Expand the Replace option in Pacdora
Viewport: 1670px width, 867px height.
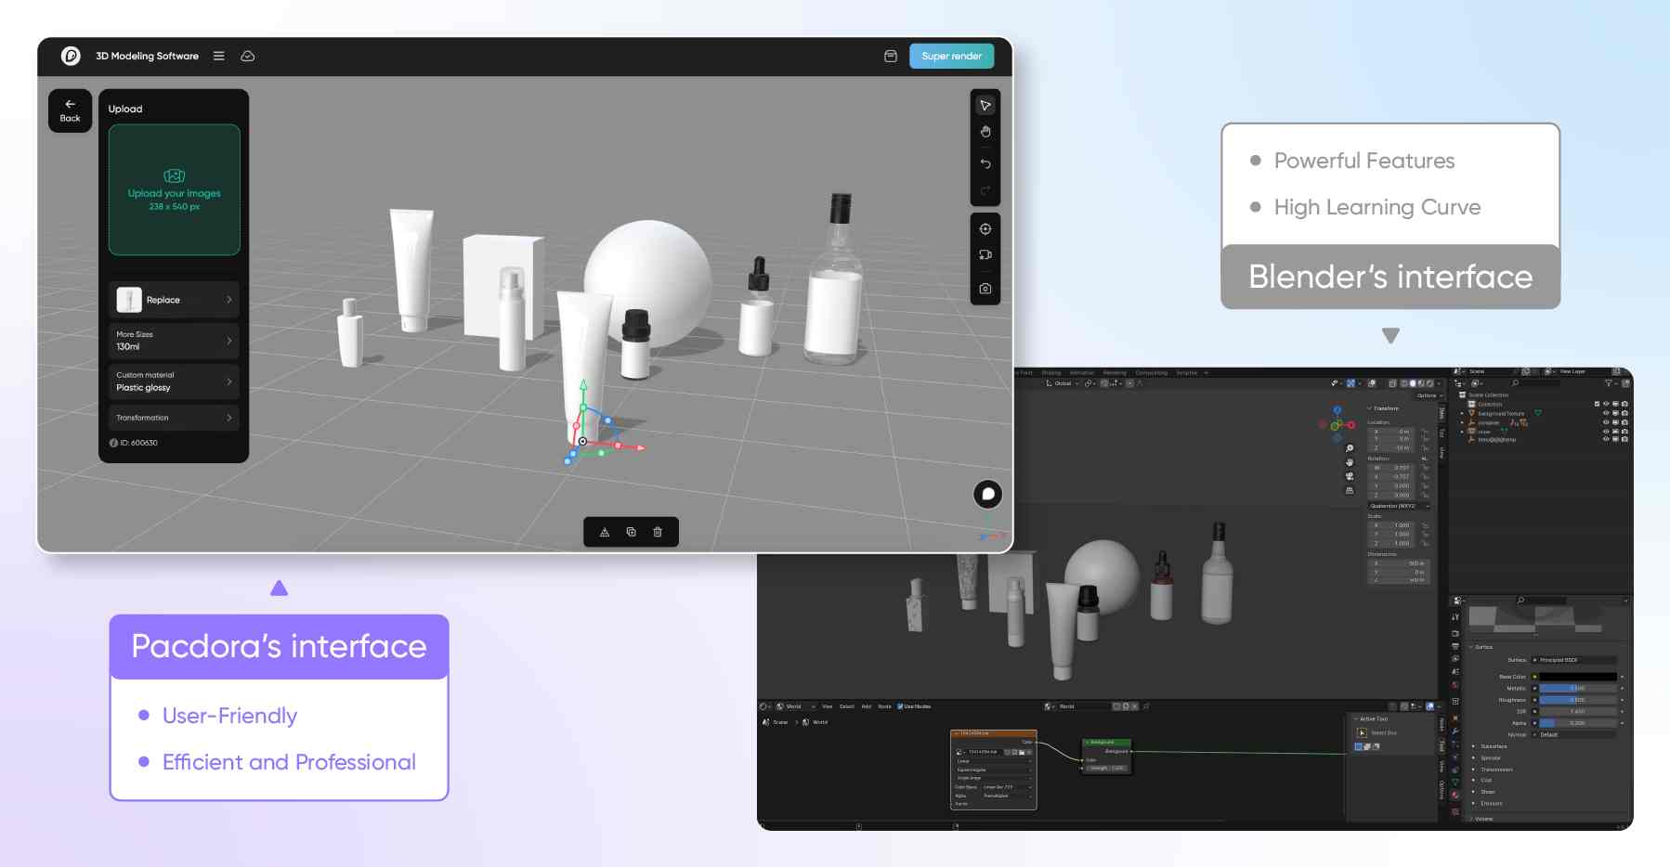pos(174,300)
